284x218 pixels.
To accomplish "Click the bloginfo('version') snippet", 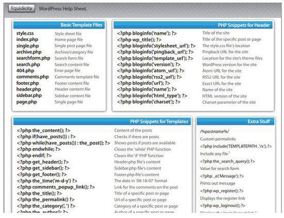I will coord(149,65).
